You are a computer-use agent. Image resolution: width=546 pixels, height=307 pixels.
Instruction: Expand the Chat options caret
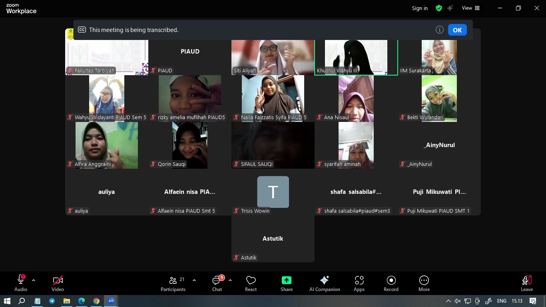pyautogui.click(x=230, y=280)
